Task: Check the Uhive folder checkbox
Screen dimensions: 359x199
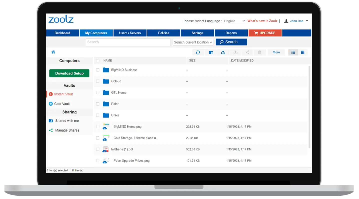Action: (x=98, y=115)
